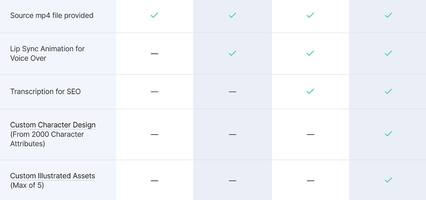Click the Lip Sync checkmark in second plan column
The image size is (426, 200).
click(x=233, y=53)
